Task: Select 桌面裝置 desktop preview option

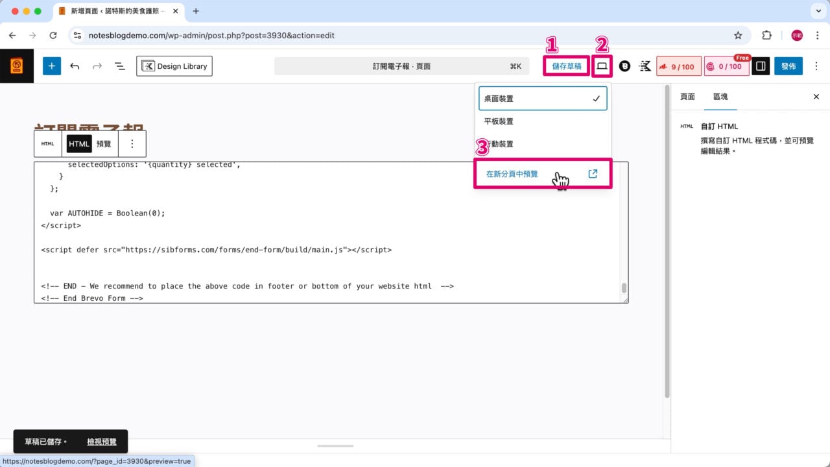Action: coord(543,99)
